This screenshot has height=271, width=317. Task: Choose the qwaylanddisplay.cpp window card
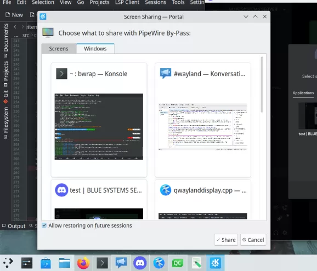coord(203,199)
